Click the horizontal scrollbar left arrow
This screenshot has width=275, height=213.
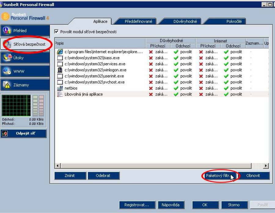point(58,166)
